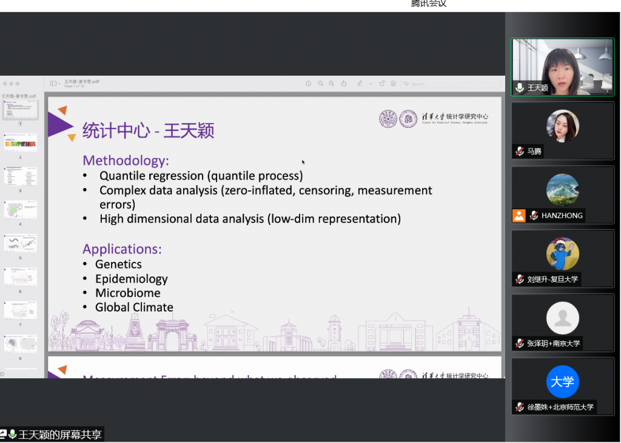The height and width of the screenshot is (443, 621).
Task: Select page 2 thumbnail in sidebar
Action: 20,143
